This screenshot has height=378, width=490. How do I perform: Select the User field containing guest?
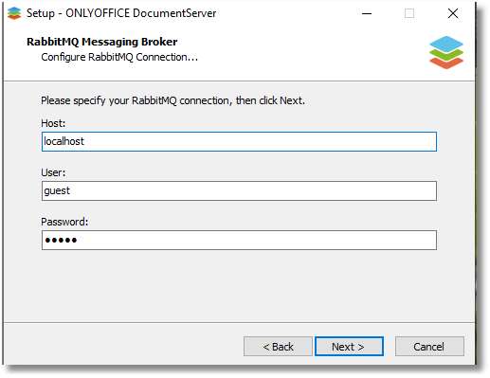[239, 190]
